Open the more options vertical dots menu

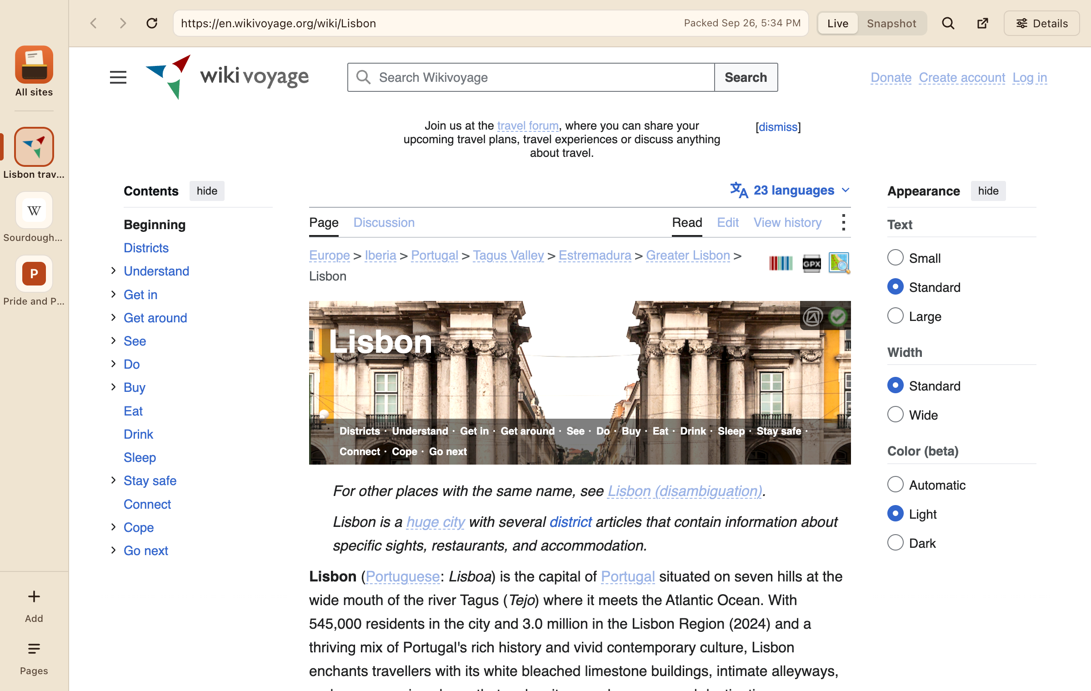point(844,223)
